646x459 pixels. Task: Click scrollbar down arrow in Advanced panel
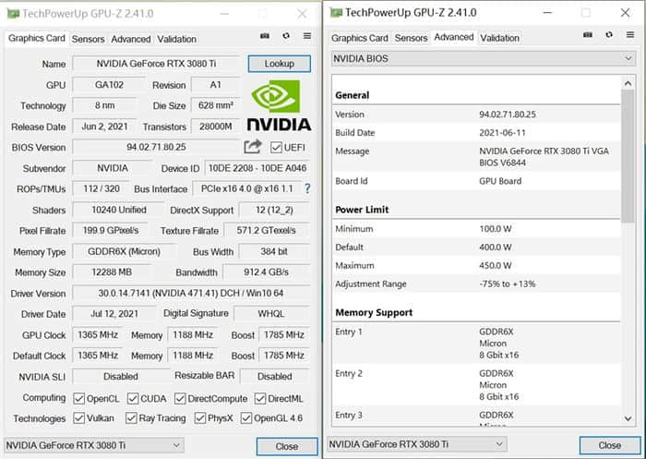pos(628,418)
